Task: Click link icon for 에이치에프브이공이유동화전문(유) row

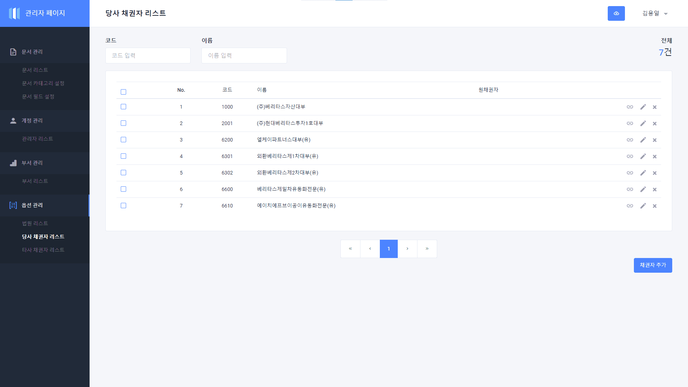Action: pos(630,206)
